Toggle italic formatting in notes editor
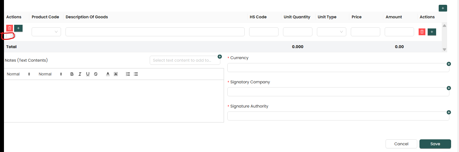 pos(80,74)
